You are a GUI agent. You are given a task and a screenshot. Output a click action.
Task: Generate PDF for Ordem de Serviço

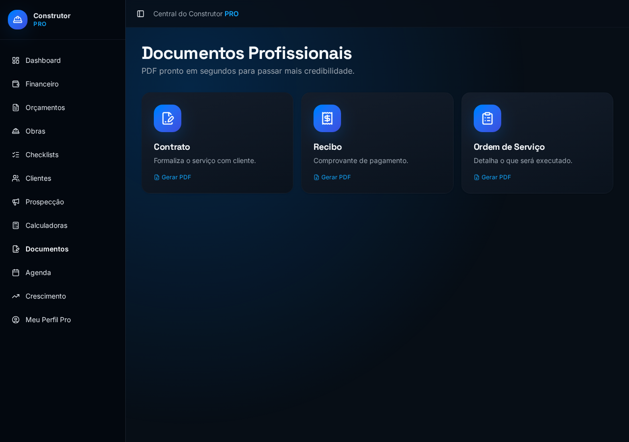[492, 177]
